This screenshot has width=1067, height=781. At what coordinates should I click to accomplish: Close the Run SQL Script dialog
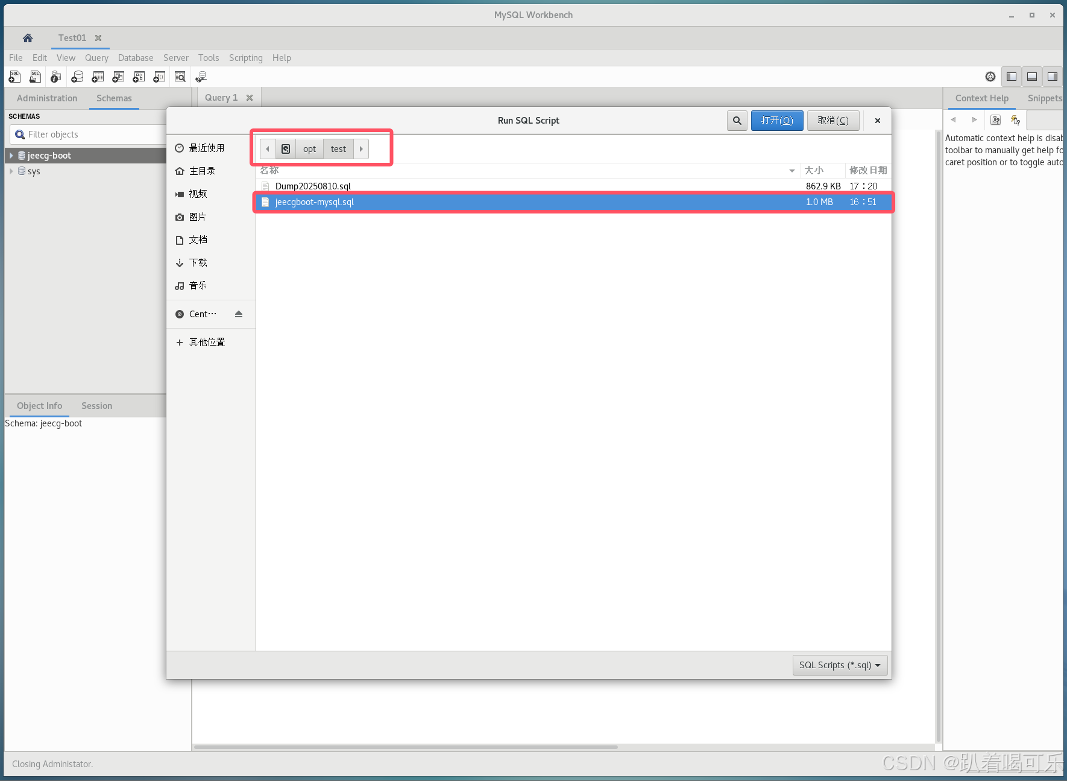click(878, 121)
